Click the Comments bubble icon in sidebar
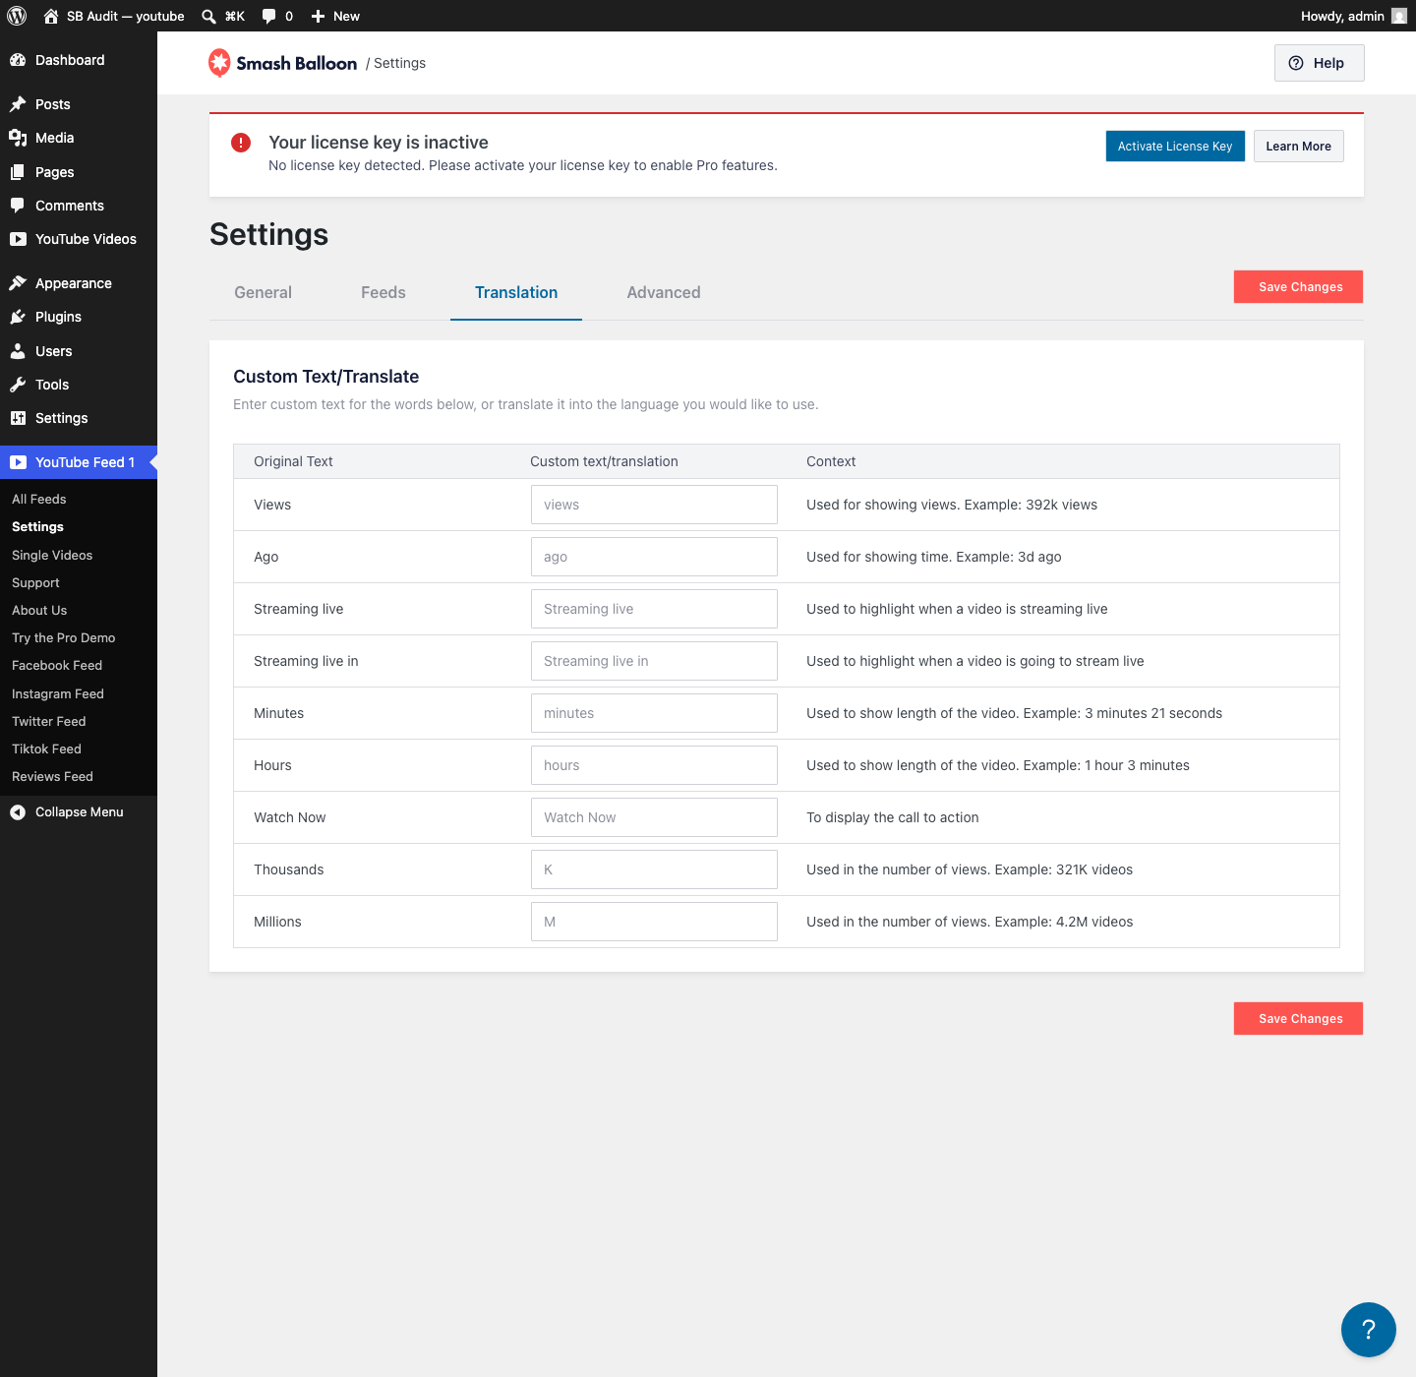The width and height of the screenshot is (1416, 1377). pyautogui.click(x=18, y=206)
